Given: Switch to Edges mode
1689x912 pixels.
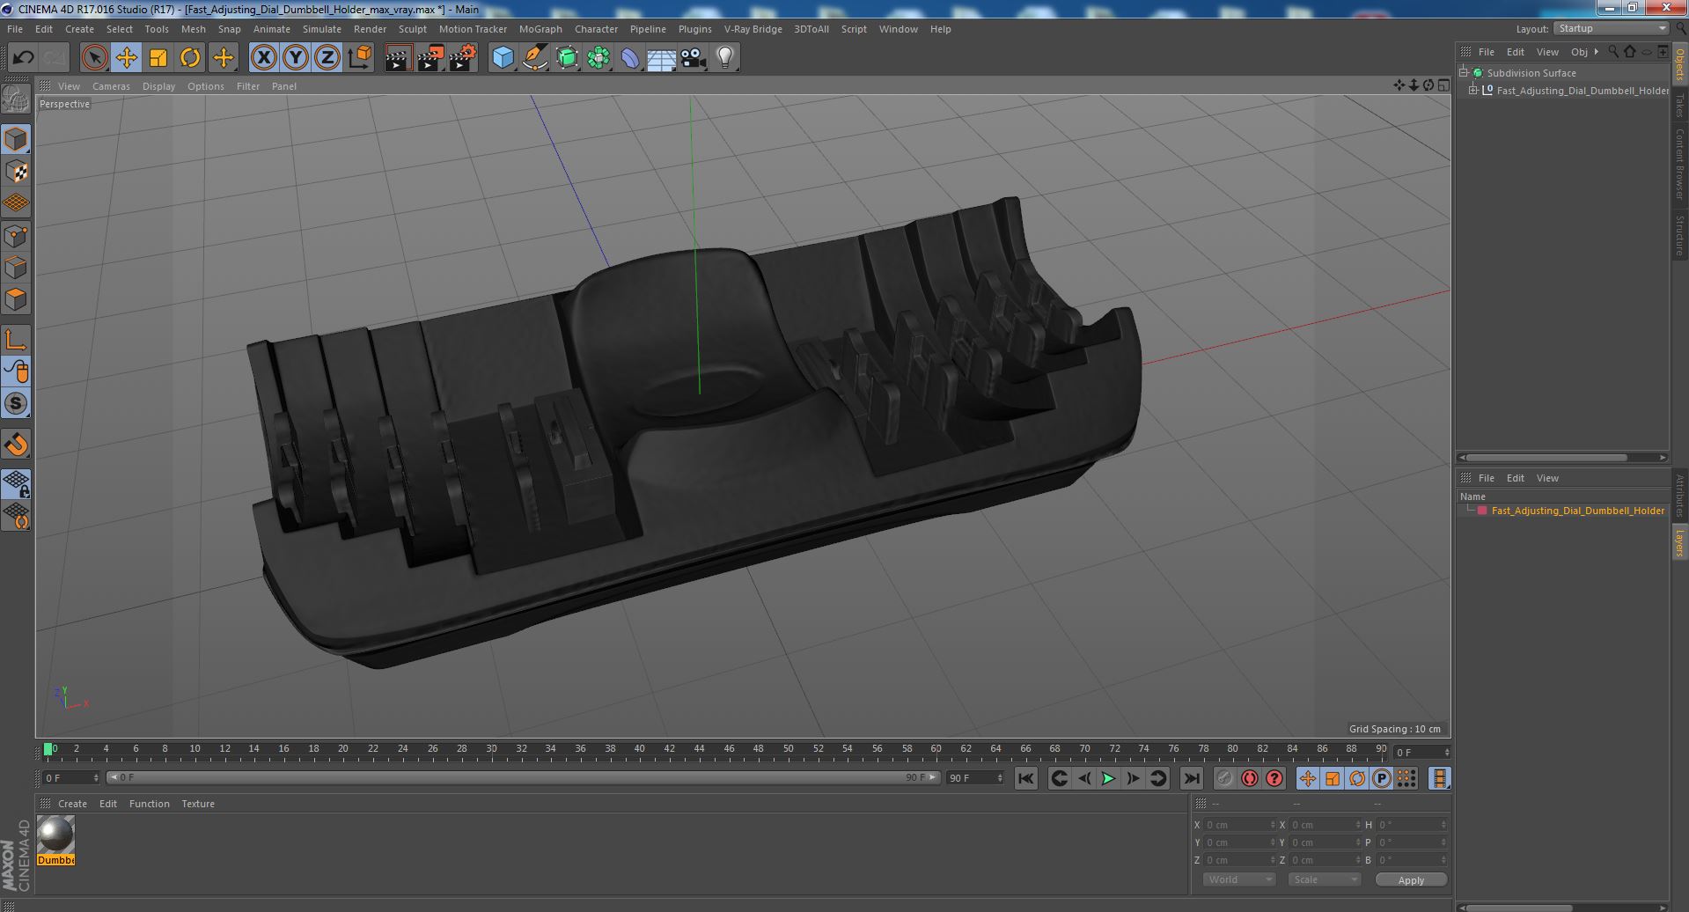Looking at the screenshot, I should tap(16, 268).
